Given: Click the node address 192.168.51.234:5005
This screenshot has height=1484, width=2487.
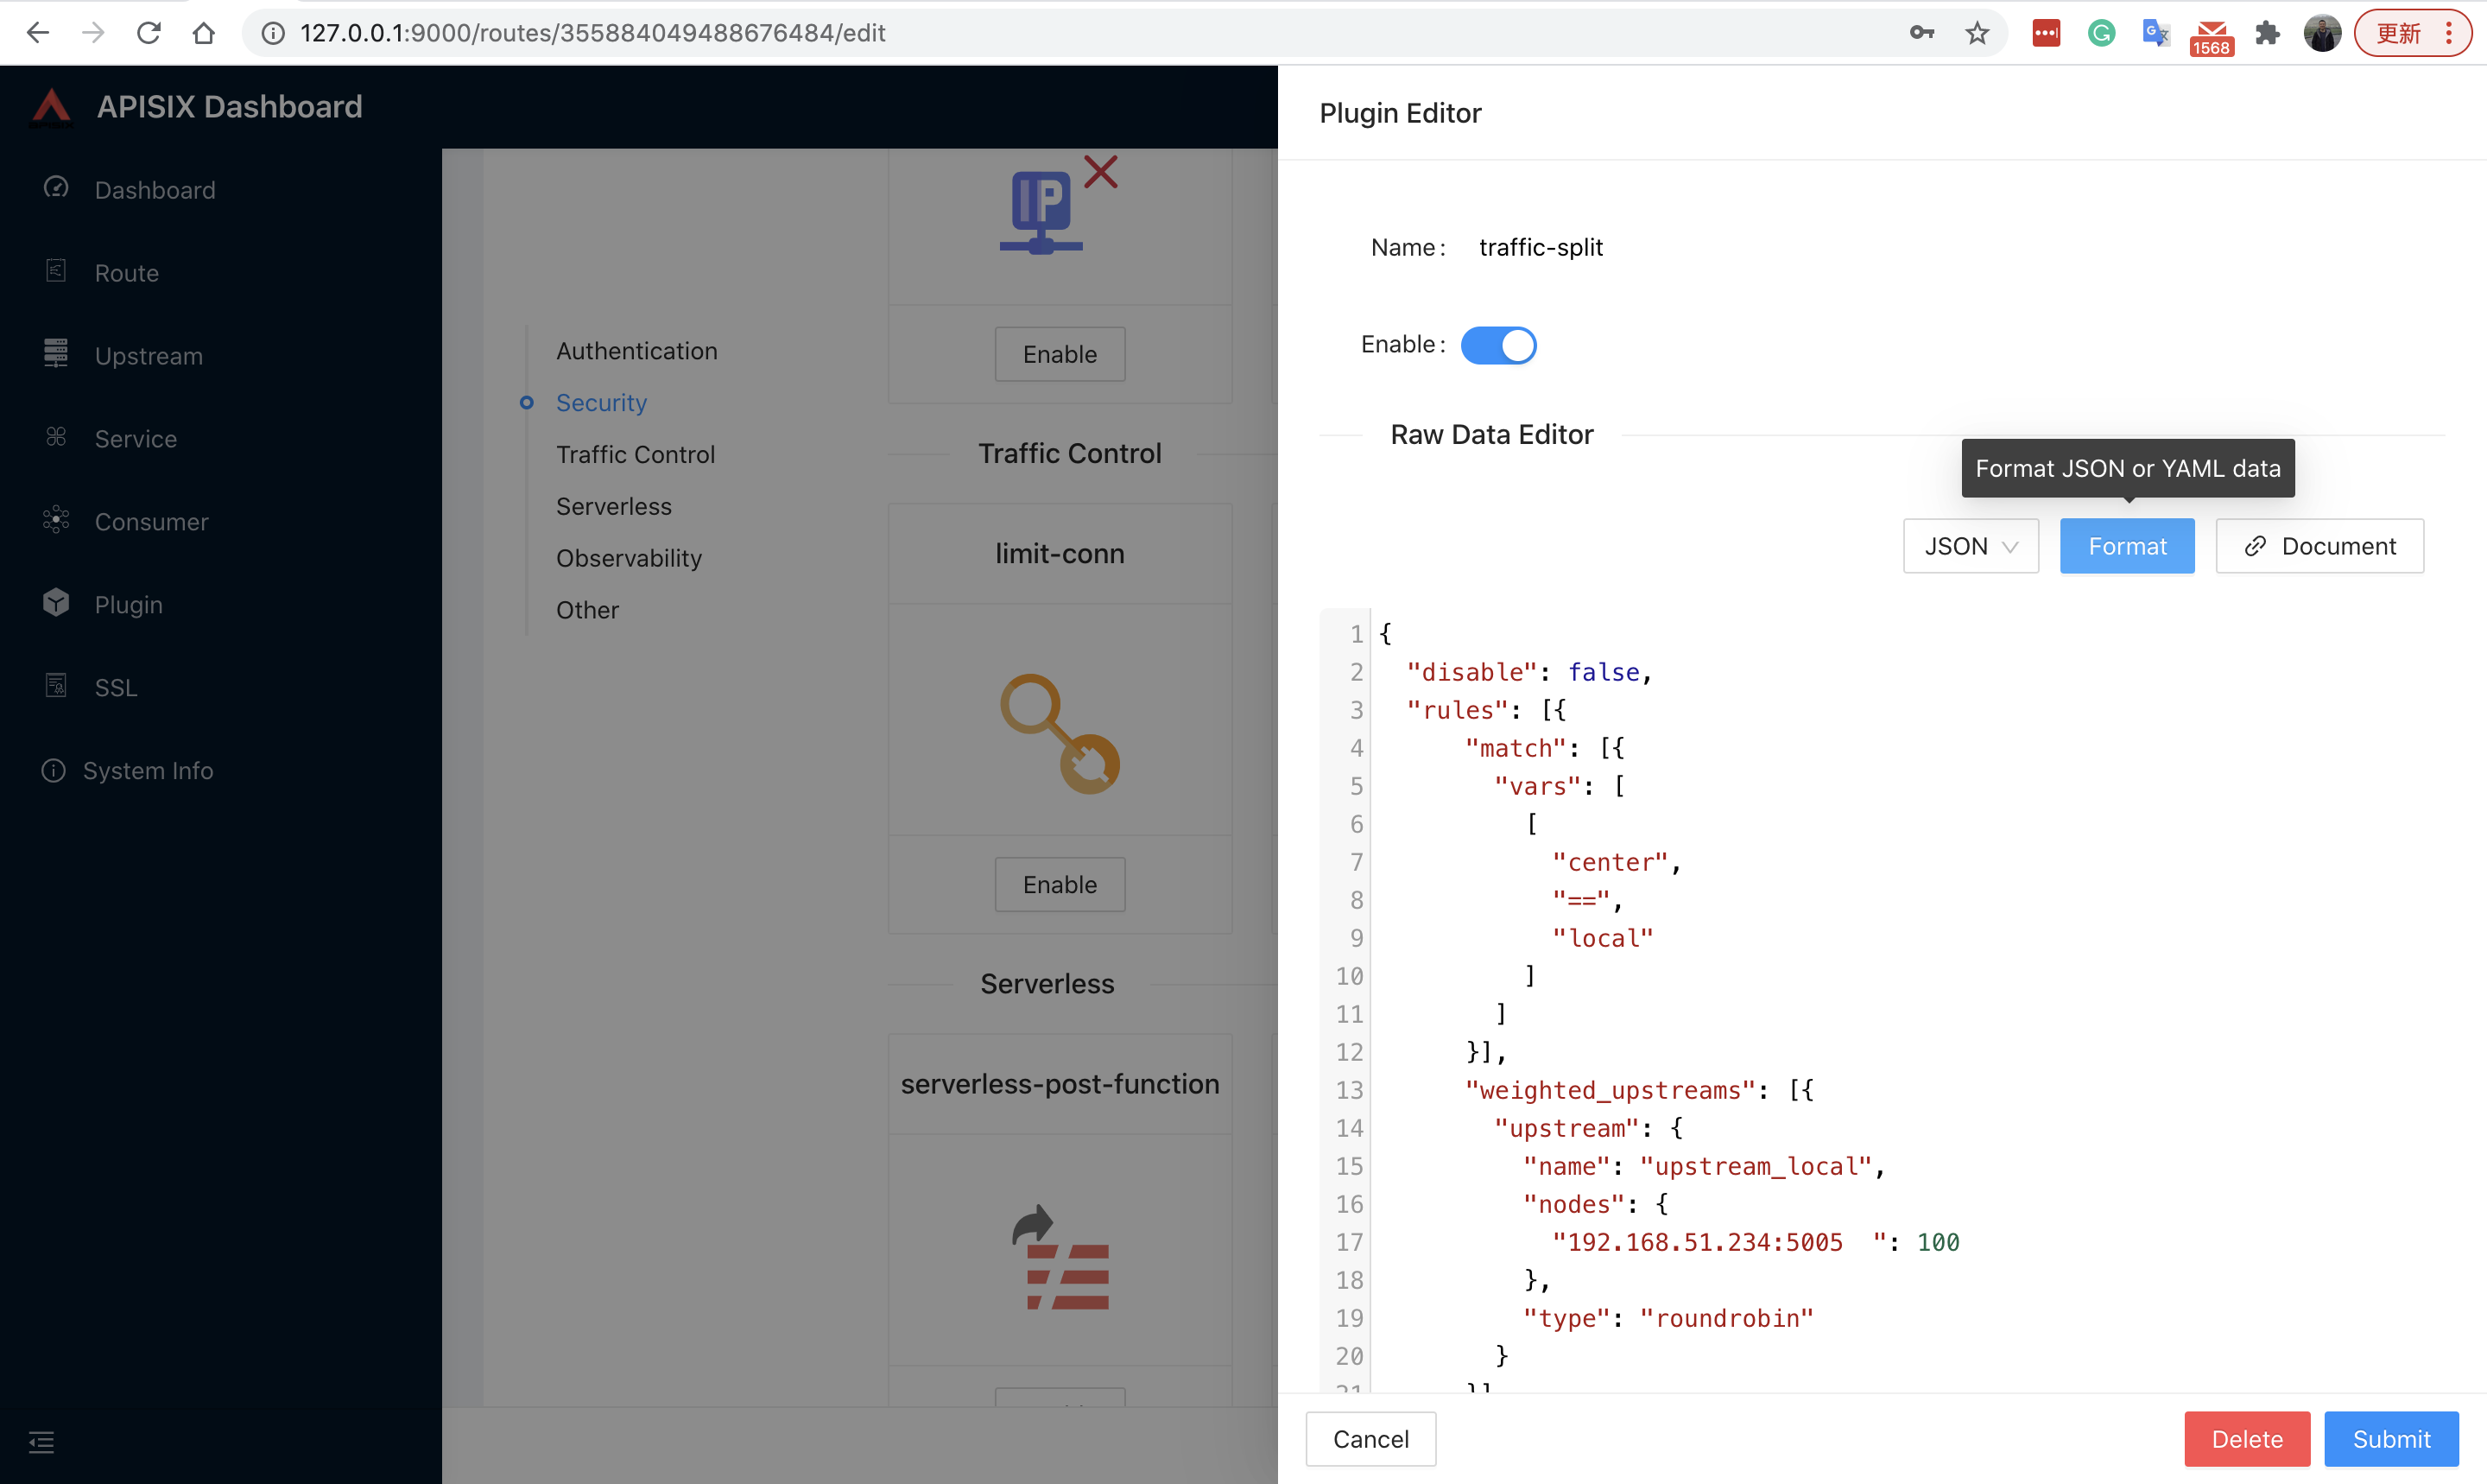Looking at the screenshot, I should 1705,1242.
